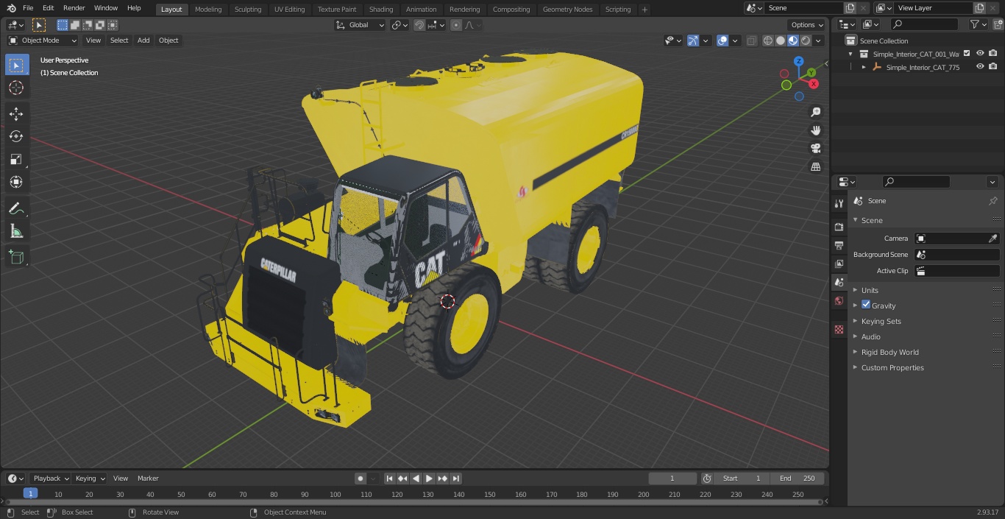The image size is (1005, 519).
Task: Toggle camera view icon in viewport
Action: tap(815, 148)
